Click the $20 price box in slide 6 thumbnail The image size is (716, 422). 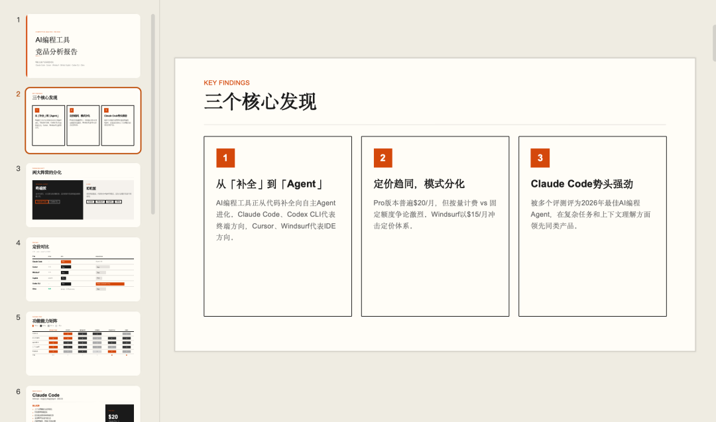(119, 413)
